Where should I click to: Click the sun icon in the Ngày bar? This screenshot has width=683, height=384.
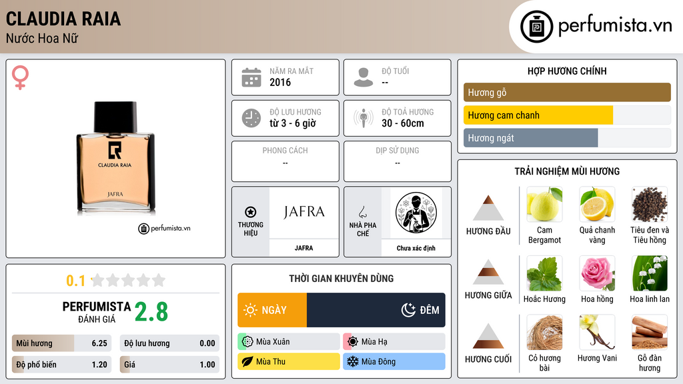pos(251,310)
